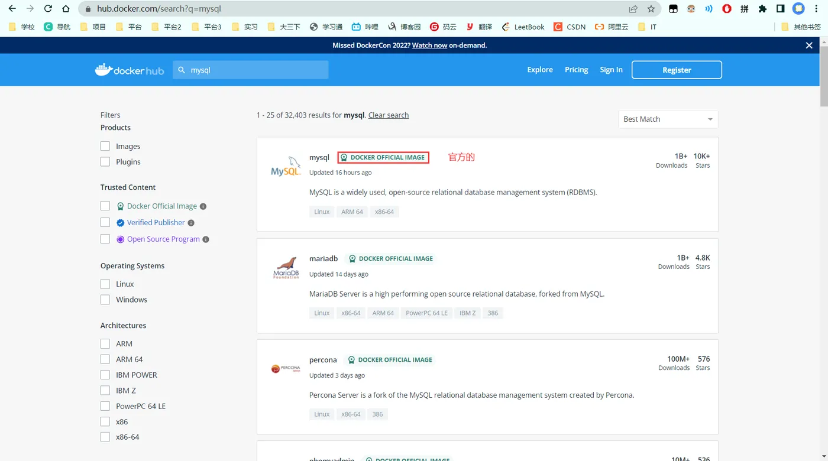Show info for Verified Publisher filter

pyautogui.click(x=191, y=223)
